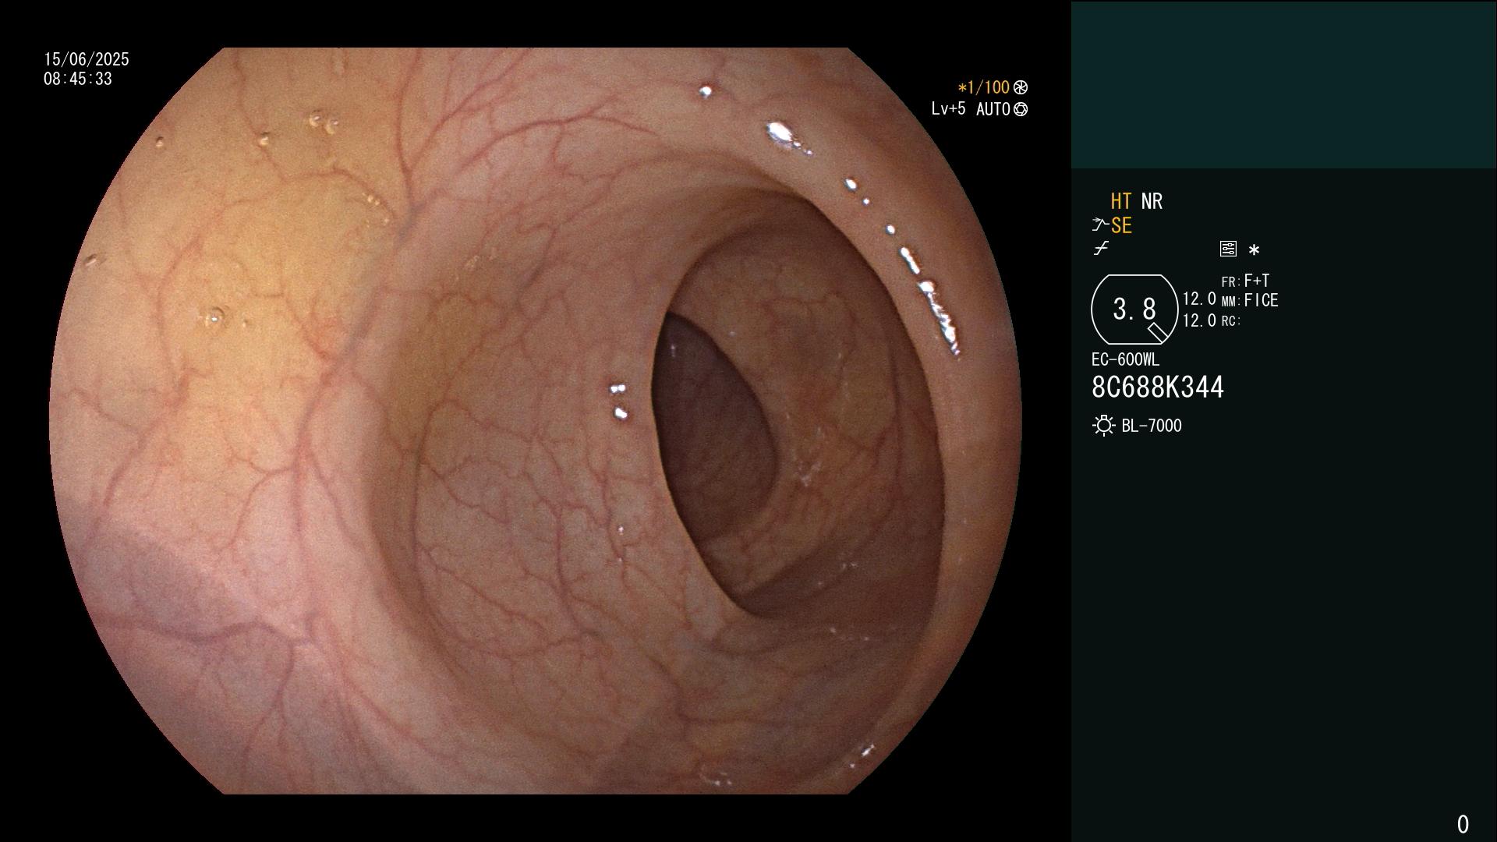Click the serial number 8C688K344
This screenshot has width=1497, height=842.
pyautogui.click(x=1158, y=387)
